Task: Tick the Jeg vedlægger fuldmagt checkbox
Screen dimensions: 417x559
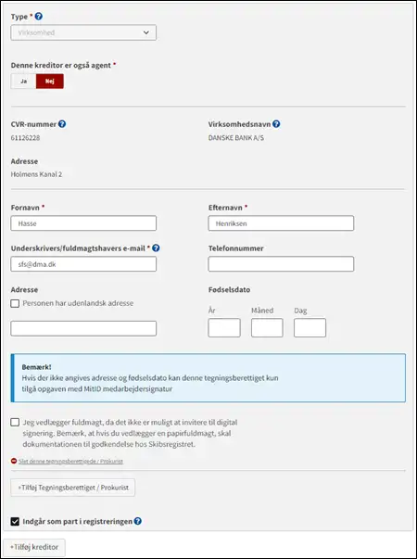Action: click(15, 423)
